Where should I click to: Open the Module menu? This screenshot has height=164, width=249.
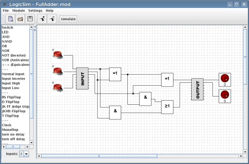click(x=19, y=11)
